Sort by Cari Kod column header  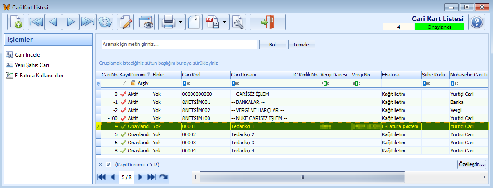click(x=206, y=75)
